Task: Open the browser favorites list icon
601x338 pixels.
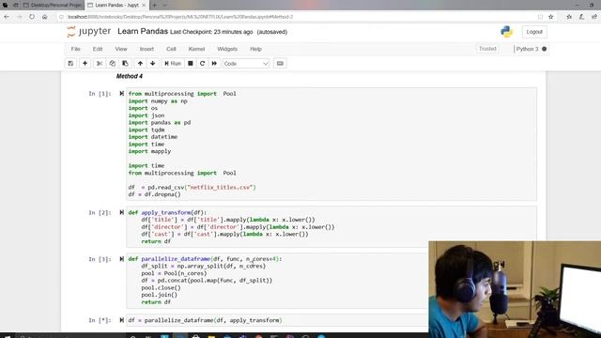Action: click(x=569, y=17)
